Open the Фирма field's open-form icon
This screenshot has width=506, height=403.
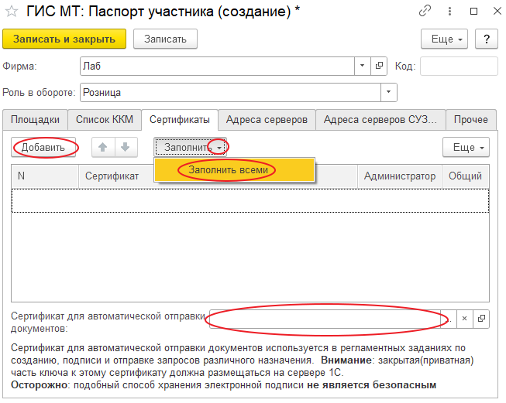379,67
